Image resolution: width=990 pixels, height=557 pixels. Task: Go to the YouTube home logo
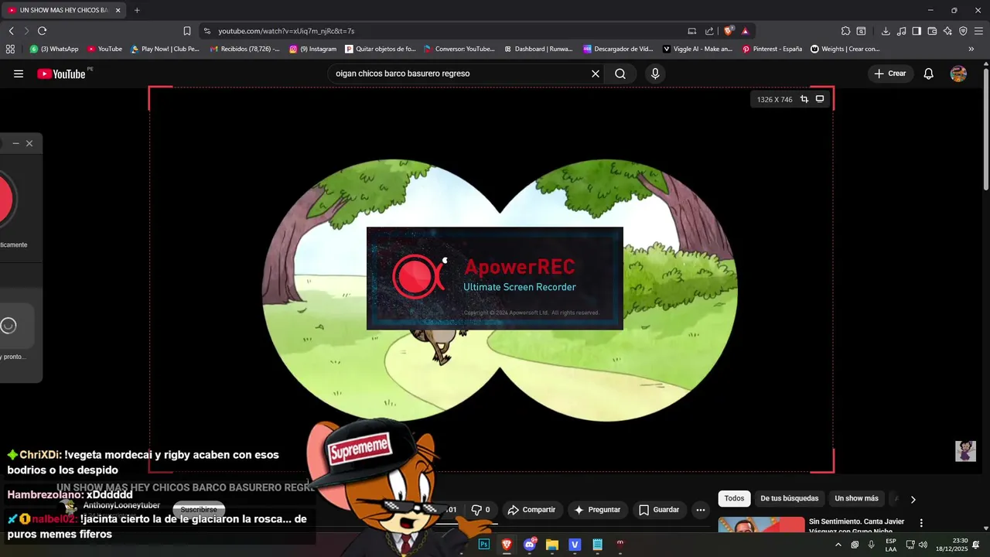pyautogui.click(x=61, y=73)
